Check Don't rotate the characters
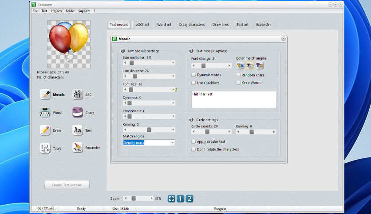Viewport: 371px width, 214px height. coord(193,149)
